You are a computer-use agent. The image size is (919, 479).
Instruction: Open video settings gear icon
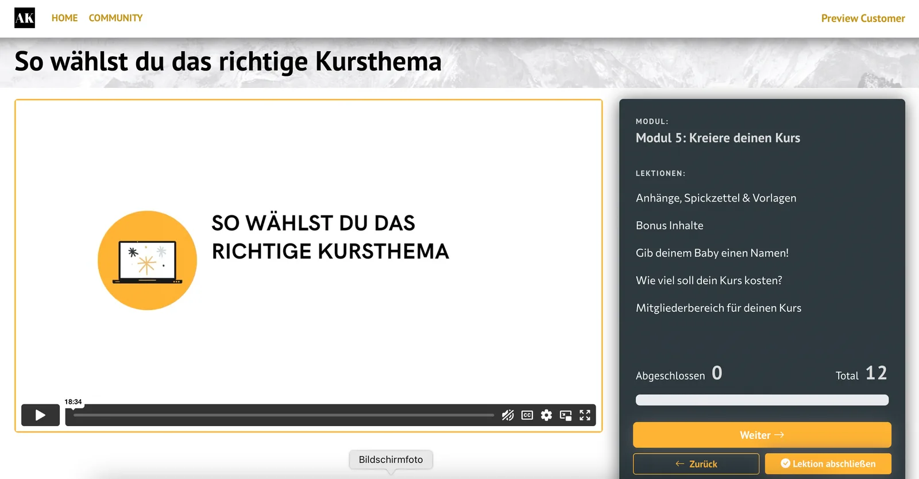click(546, 415)
